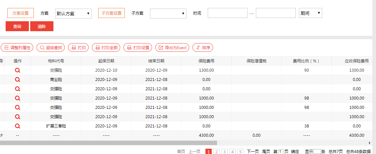
Task: Go to page 2
Action: pyautogui.click(x=216, y=152)
